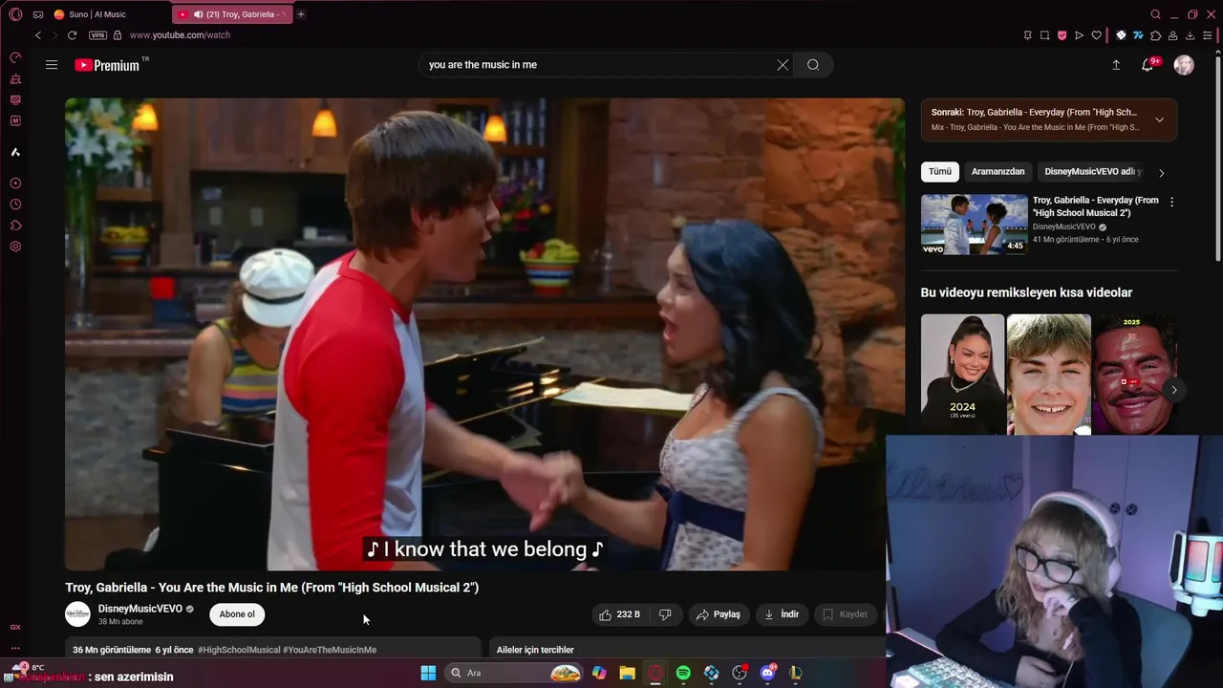The height and width of the screenshot is (688, 1223).
Task: Open Extensions cube icon in sidebar
Action: point(15,226)
